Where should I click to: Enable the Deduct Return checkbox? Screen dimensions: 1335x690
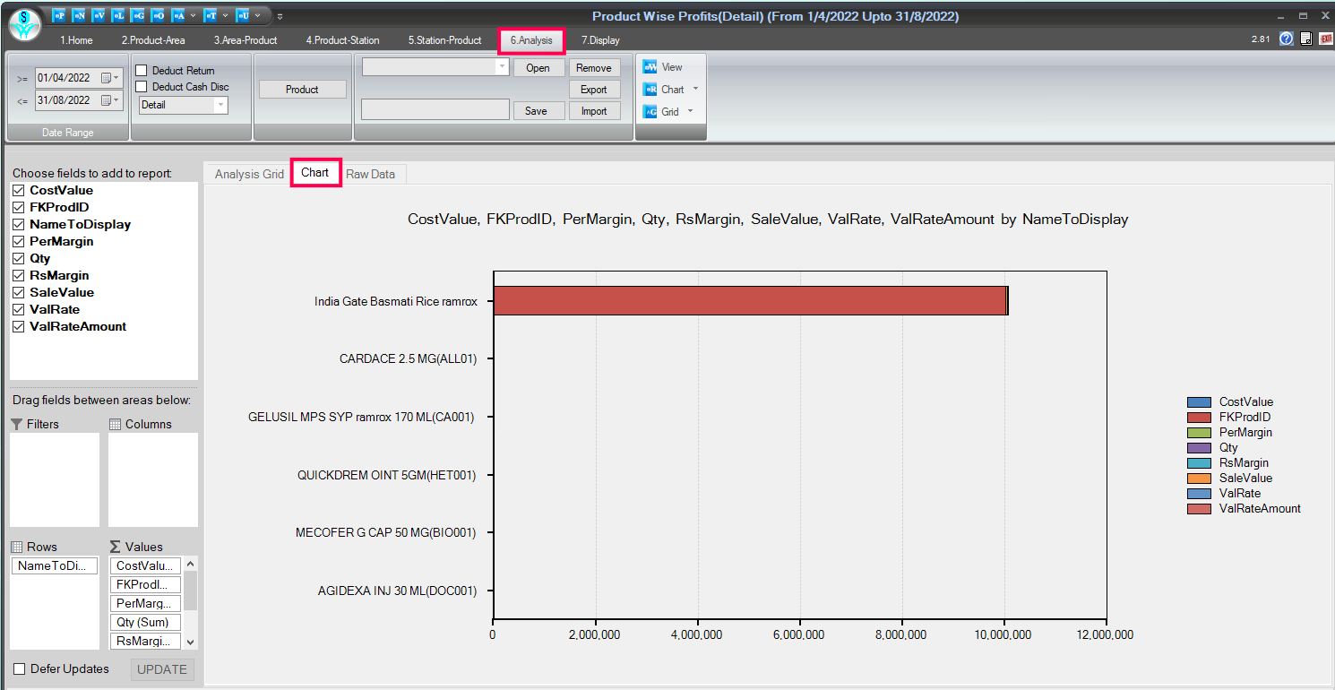point(142,71)
